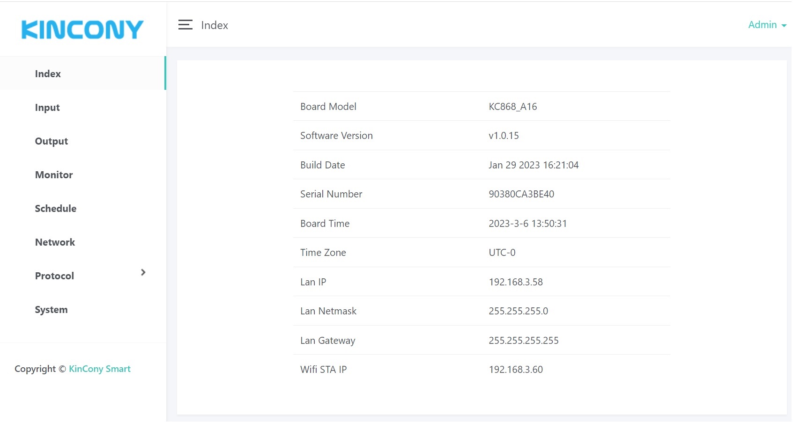Open the Admin dropdown menu
Image resolution: width=793 pixels, height=422 pixels.
(x=767, y=25)
